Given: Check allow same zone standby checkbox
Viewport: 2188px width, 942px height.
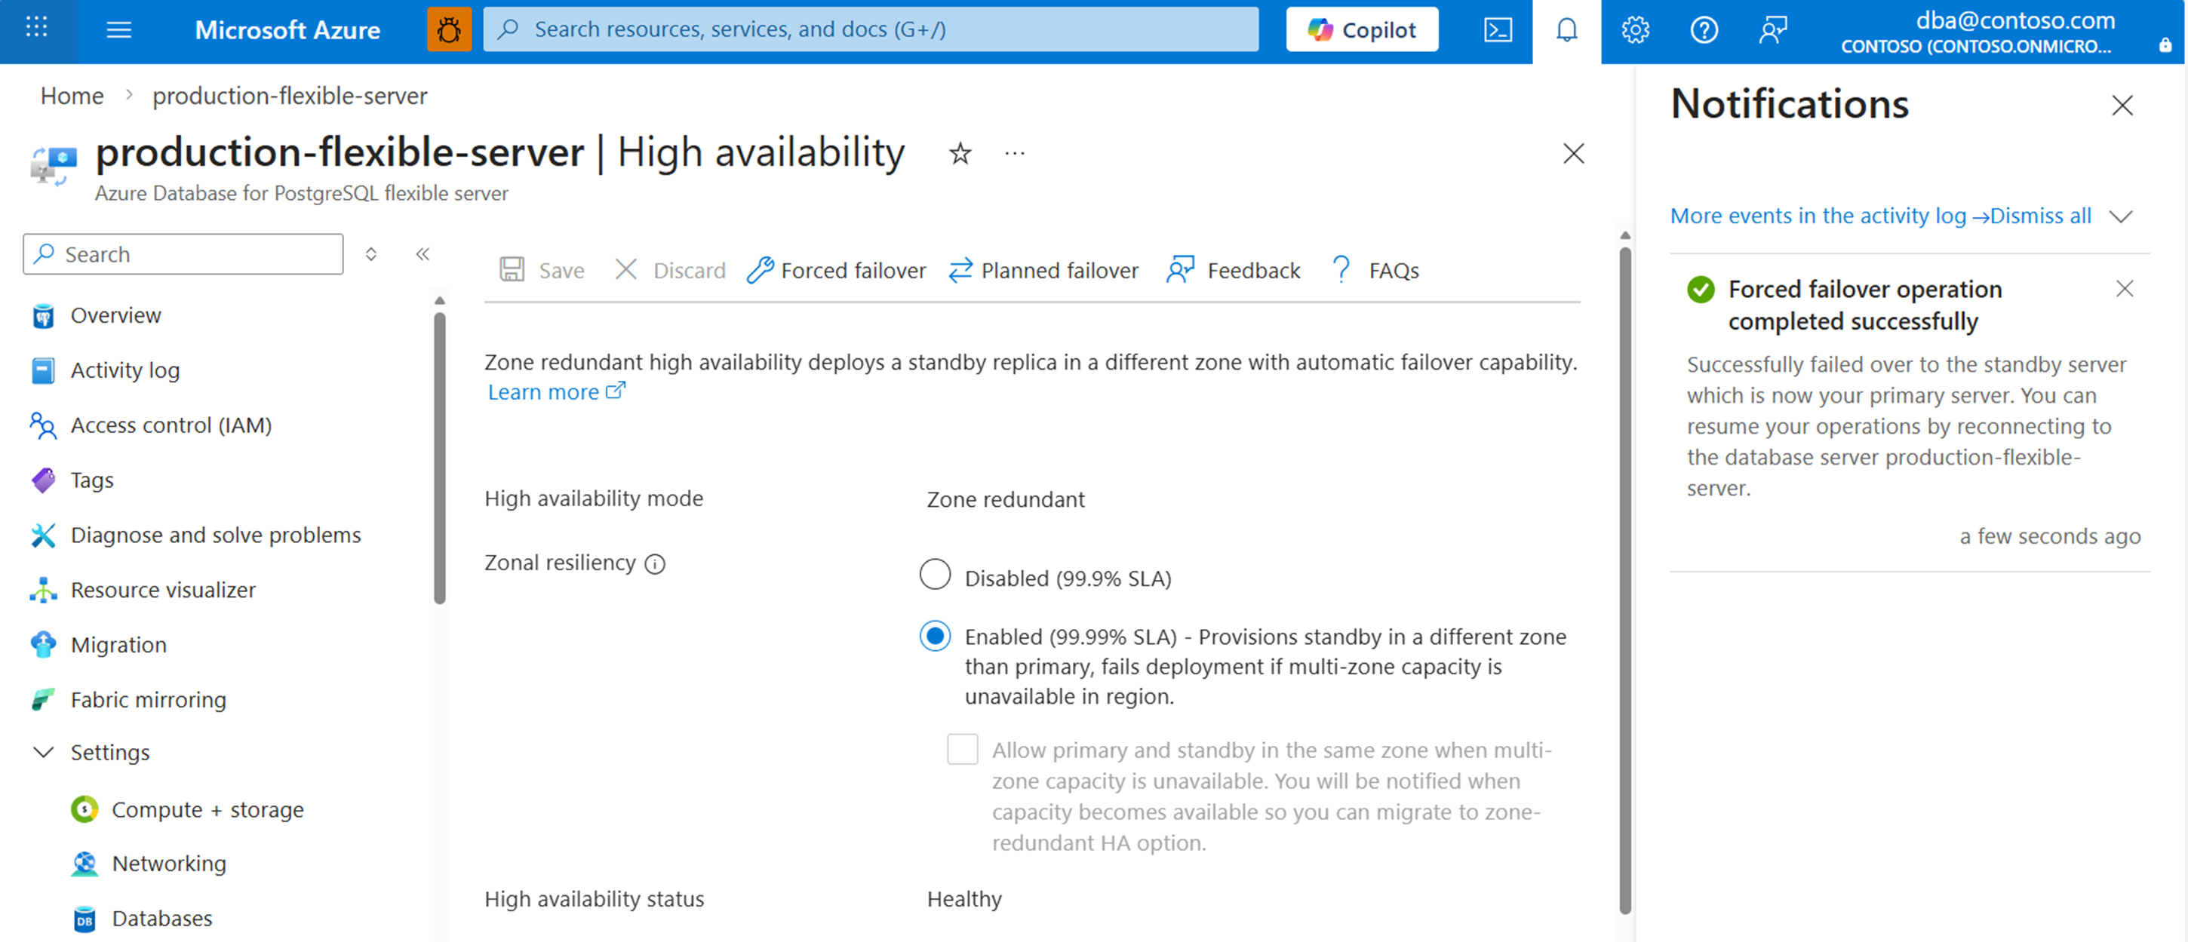Looking at the screenshot, I should (x=963, y=749).
